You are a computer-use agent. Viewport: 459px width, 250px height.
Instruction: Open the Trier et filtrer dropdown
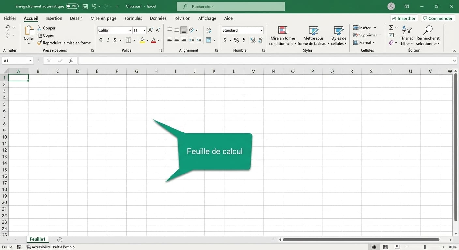[407, 36]
